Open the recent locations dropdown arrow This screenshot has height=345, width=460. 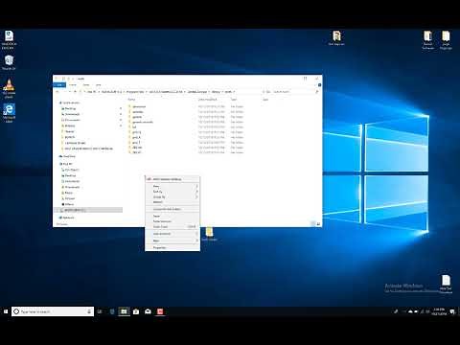click(70, 92)
